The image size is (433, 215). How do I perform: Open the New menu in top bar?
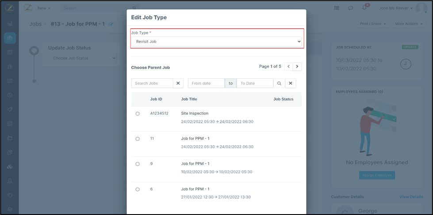(44, 8)
